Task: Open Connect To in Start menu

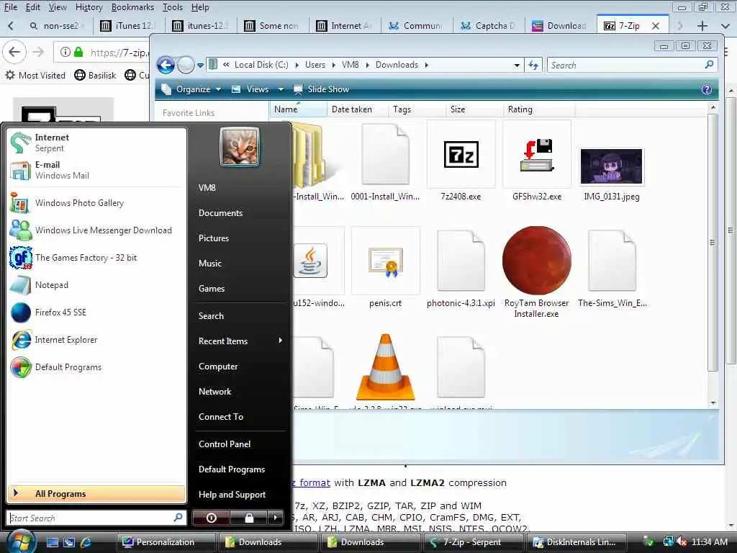Action: pos(220,417)
